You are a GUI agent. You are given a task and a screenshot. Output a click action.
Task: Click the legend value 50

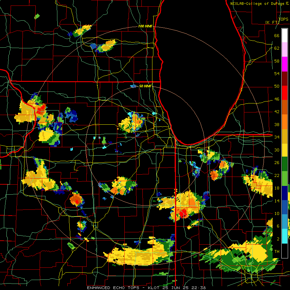(x=277, y=86)
